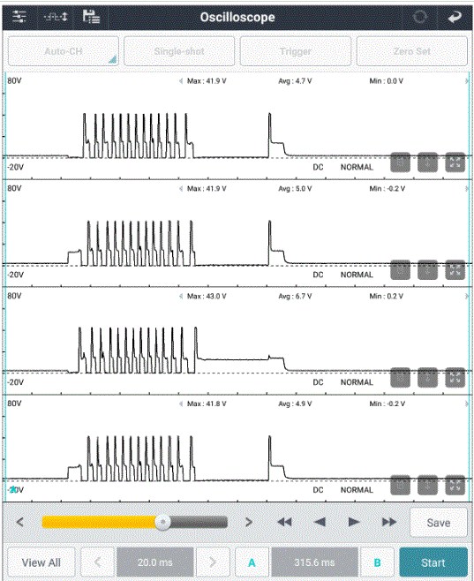
Task: Click the Single-shot button
Action: 179,51
